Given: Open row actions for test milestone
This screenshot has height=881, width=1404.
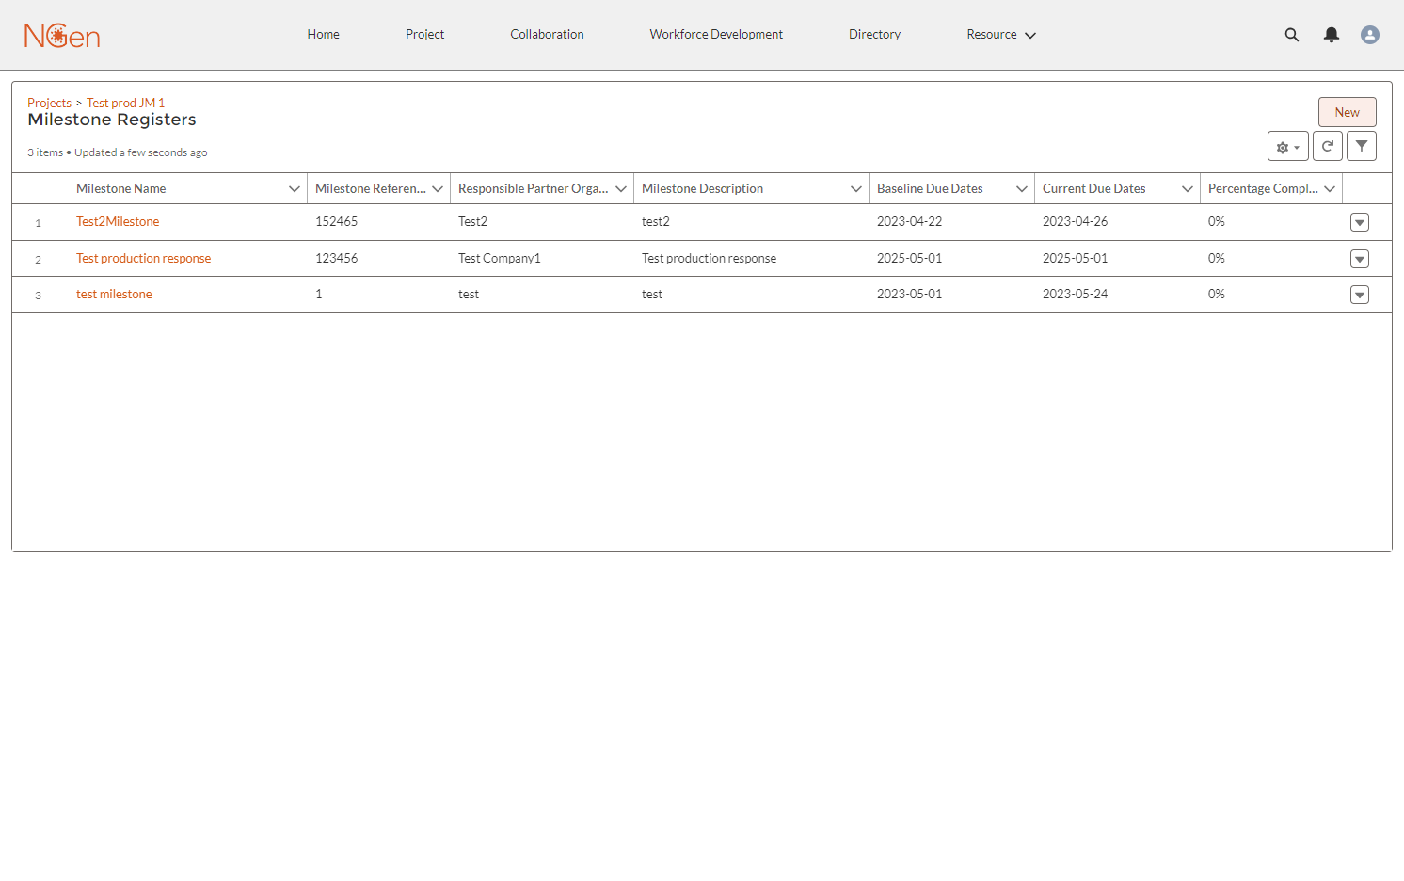Looking at the screenshot, I should 1360,295.
